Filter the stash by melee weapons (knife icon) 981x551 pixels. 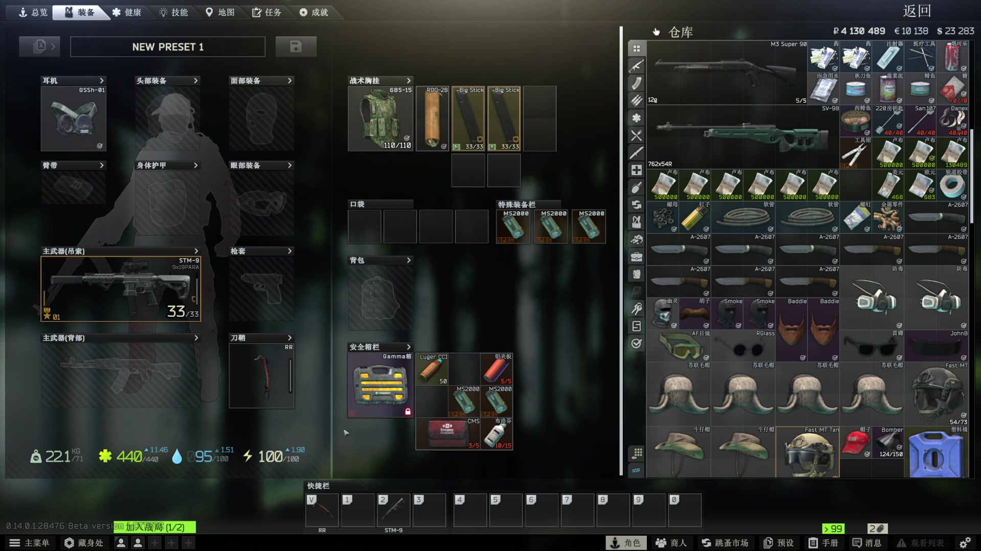click(x=637, y=153)
